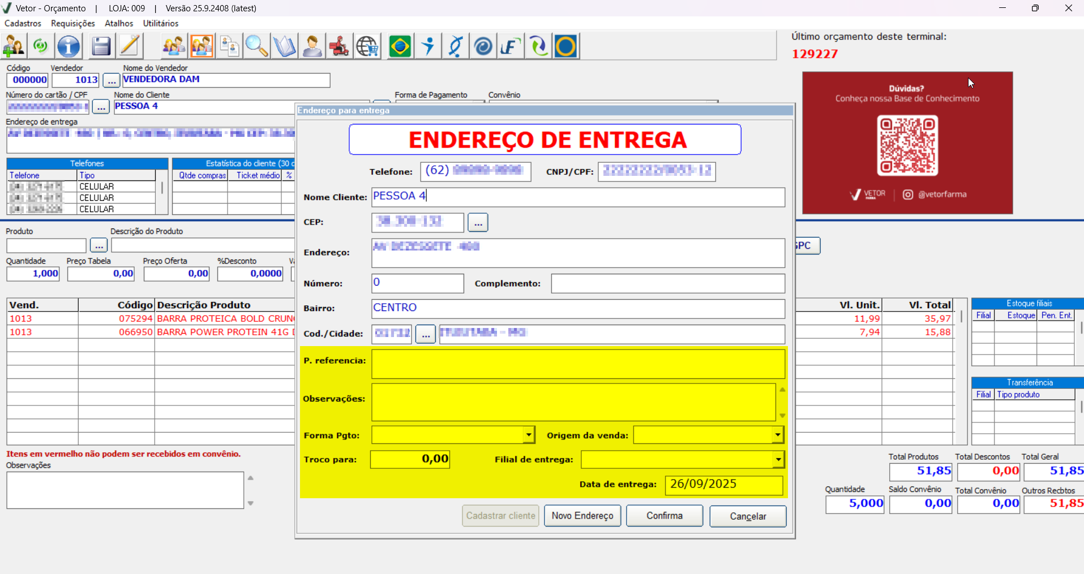Screen dimensions: 1084x574
Task: Click the P. referencia input field
Action: point(577,364)
